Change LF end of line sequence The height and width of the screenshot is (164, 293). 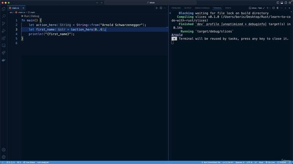(x=255, y=163)
